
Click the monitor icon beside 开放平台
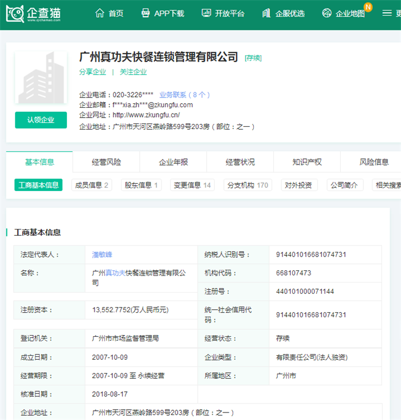click(x=206, y=13)
